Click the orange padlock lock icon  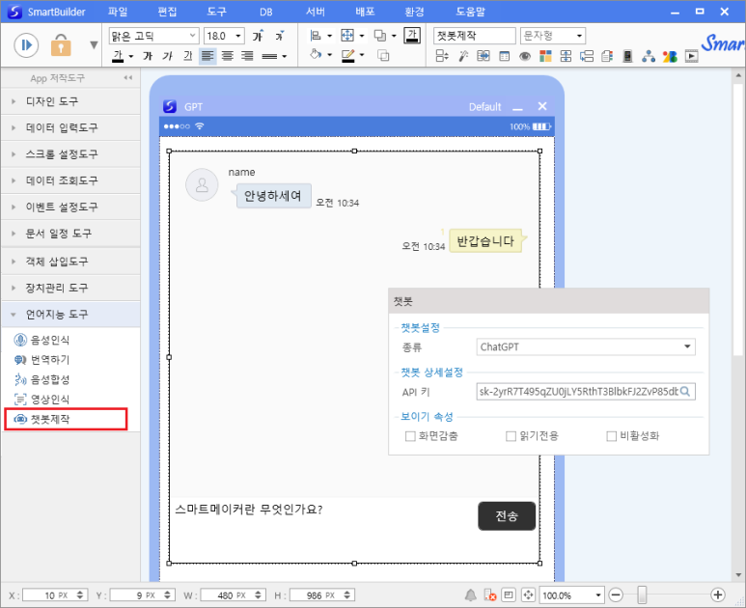61,45
